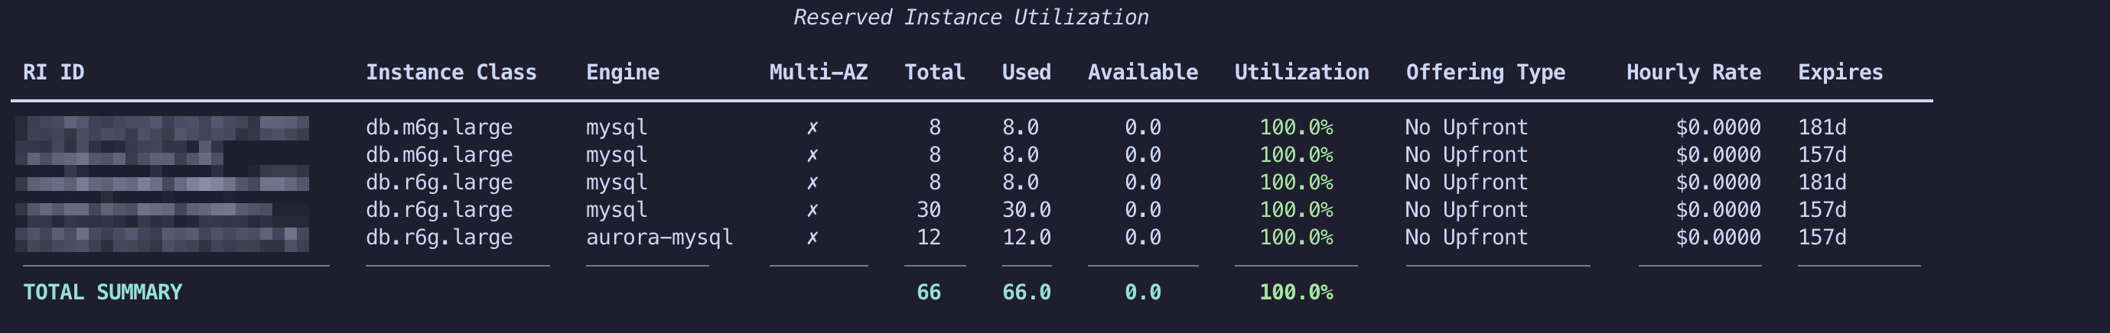The height and width of the screenshot is (333, 2110).
Task: Click 157d in the aurora-mysql row
Action: point(1822,238)
